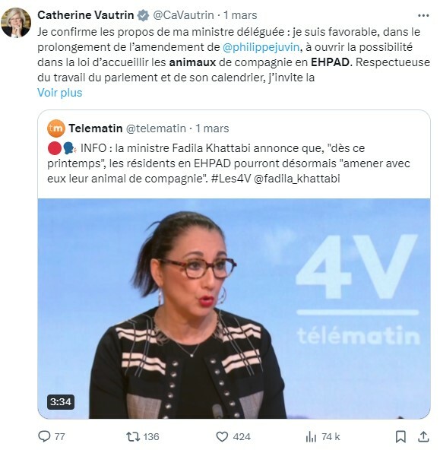Click the verified badge next to Catherine Vautrin
The height and width of the screenshot is (450, 440).
(x=143, y=15)
